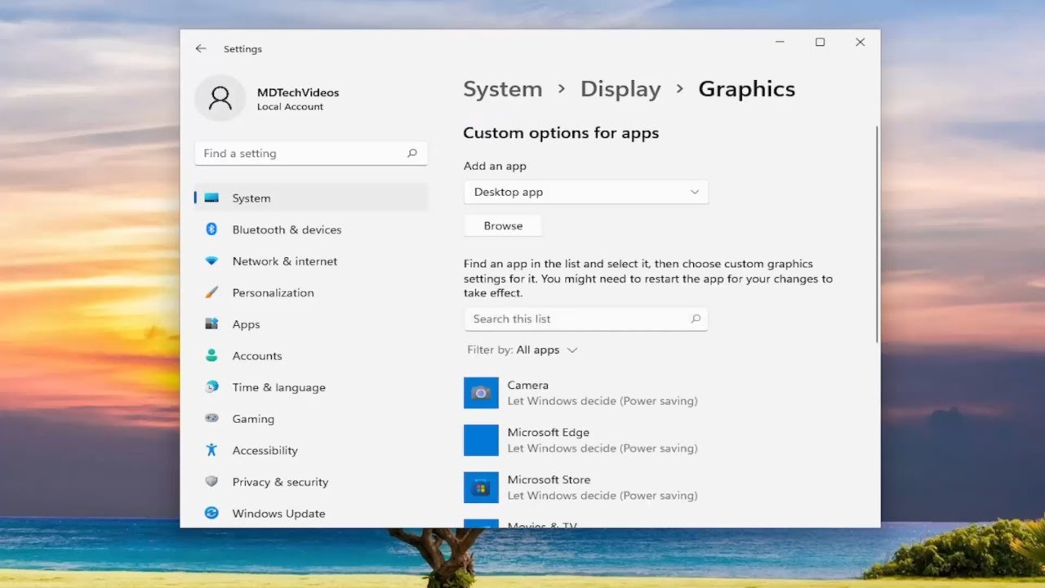Image resolution: width=1045 pixels, height=588 pixels.
Task: Minimize the Settings window
Action: click(x=780, y=42)
